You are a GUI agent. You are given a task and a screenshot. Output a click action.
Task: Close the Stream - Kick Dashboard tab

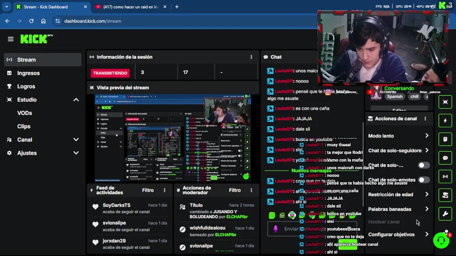coord(85,7)
